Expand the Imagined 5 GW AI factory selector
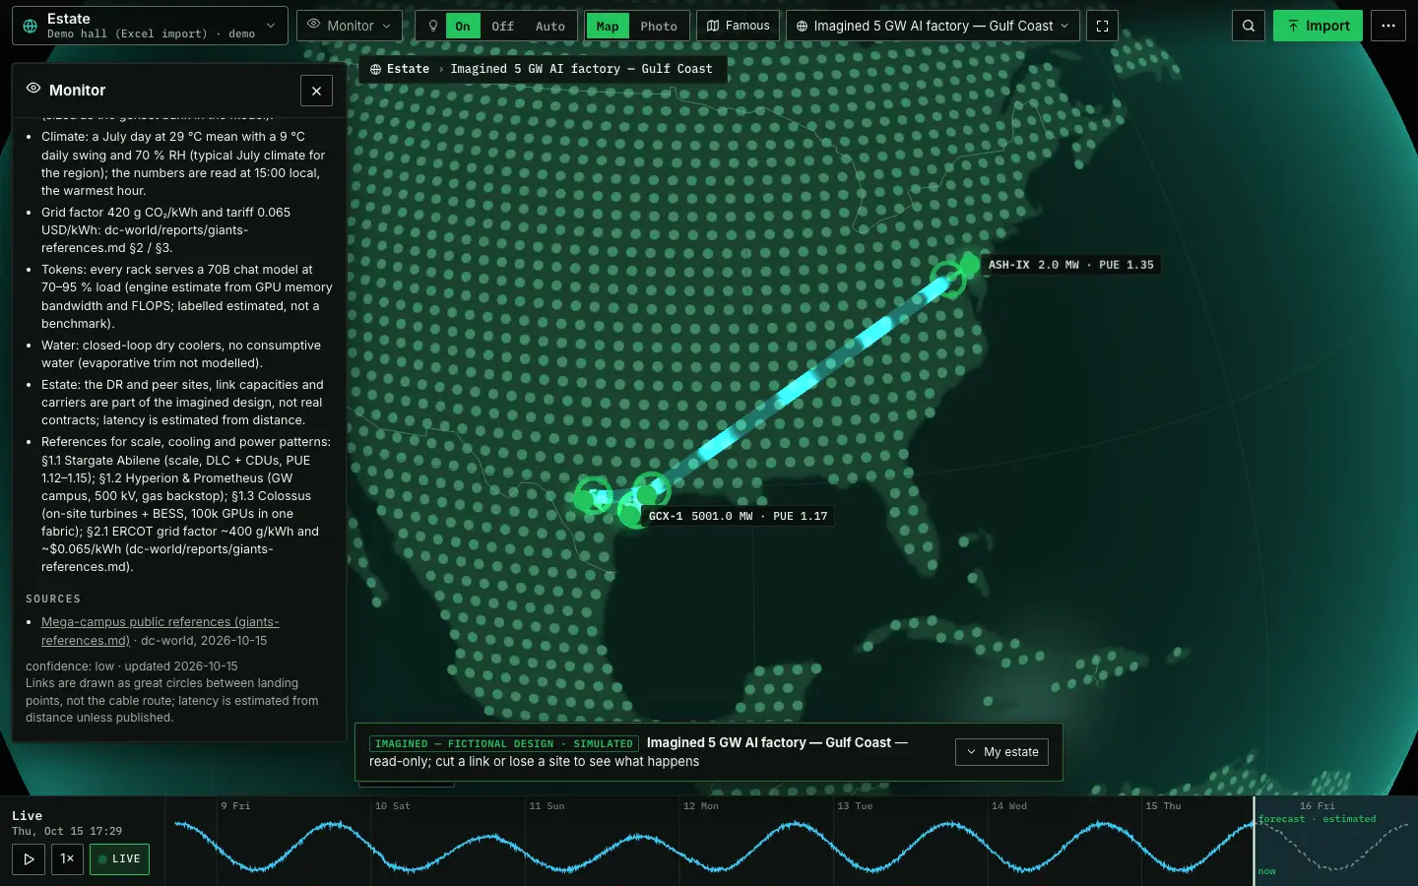The width and height of the screenshot is (1418, 886). click(x=933, y=26)
